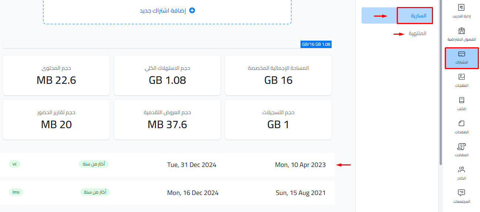This screenshot has height=212, width=480.
Task: Open the إدارة التدريب sidebar icon
Action: click(x=461, y=7)
